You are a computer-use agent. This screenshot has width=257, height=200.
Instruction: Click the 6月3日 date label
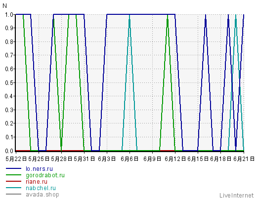(x=107, y=159)
